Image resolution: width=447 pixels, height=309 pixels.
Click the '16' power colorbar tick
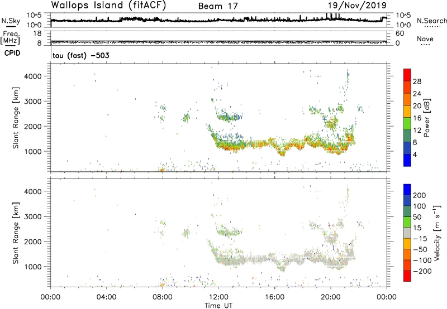pos(417,118)
